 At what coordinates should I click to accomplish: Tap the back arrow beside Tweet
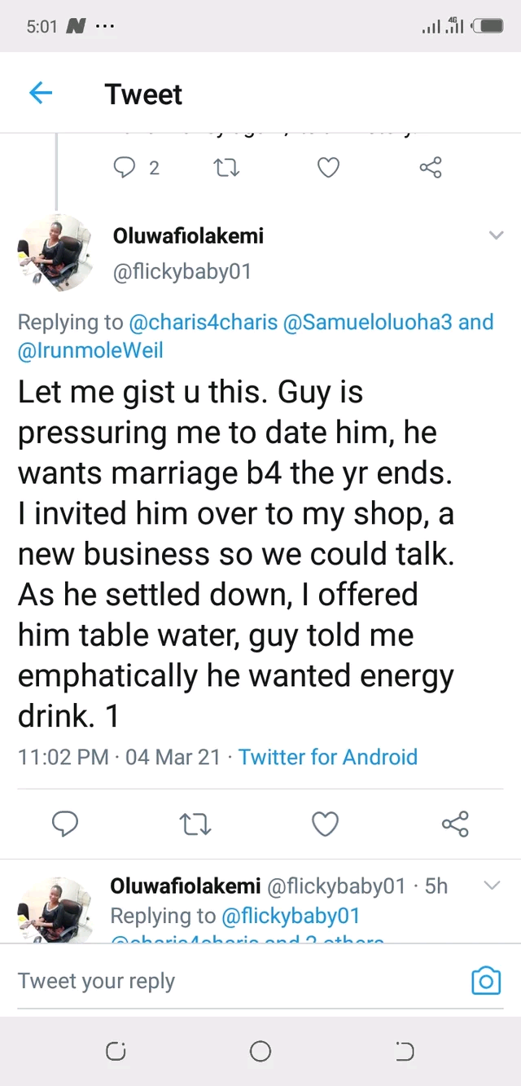(41, 94)
